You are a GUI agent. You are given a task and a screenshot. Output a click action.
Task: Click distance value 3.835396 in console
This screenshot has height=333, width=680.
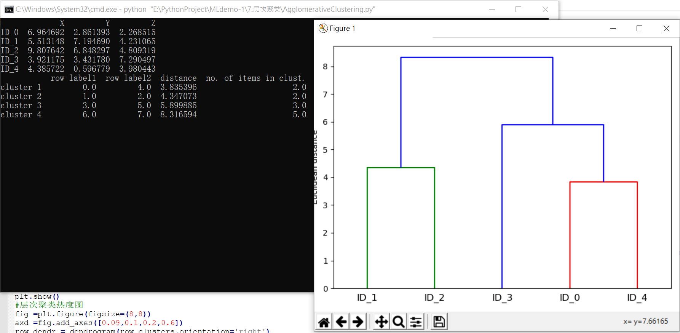(x=179, y=87)
